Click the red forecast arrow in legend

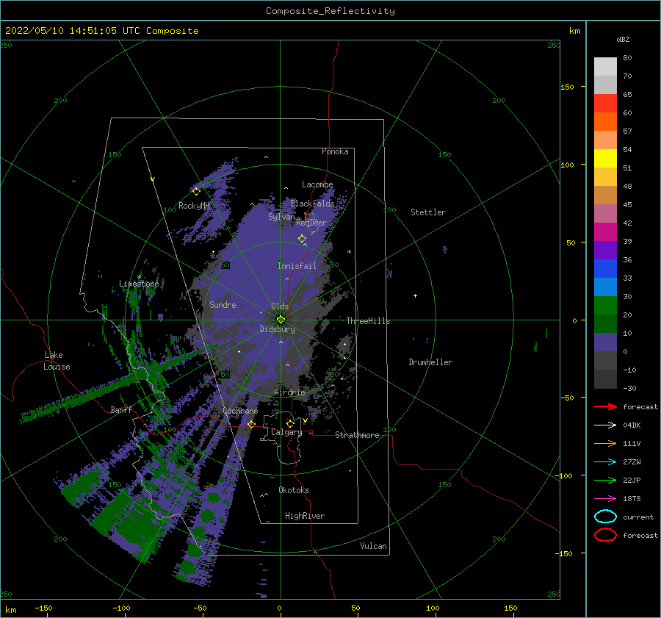(x=605, y=406)
